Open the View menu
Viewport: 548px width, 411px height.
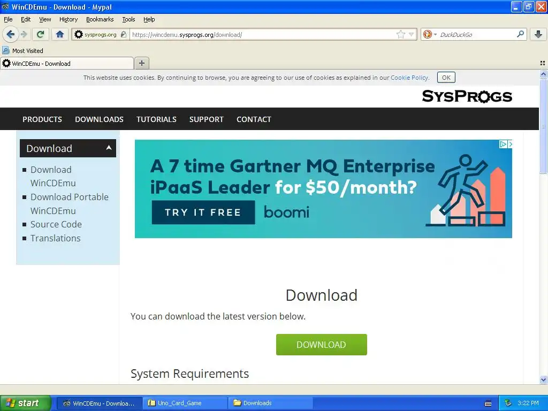pyautogui.click(x=45, y=19)
